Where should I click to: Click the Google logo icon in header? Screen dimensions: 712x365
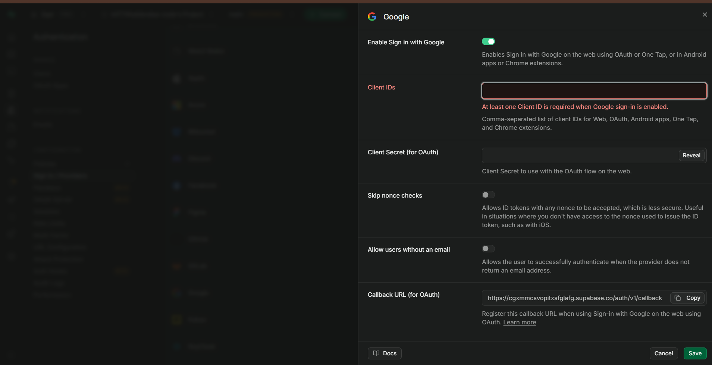click(x=372, y=16)
